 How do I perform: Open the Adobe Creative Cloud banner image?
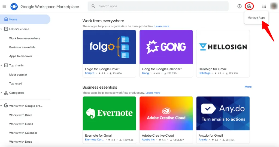pyautogui.click(x=166, y=113)
